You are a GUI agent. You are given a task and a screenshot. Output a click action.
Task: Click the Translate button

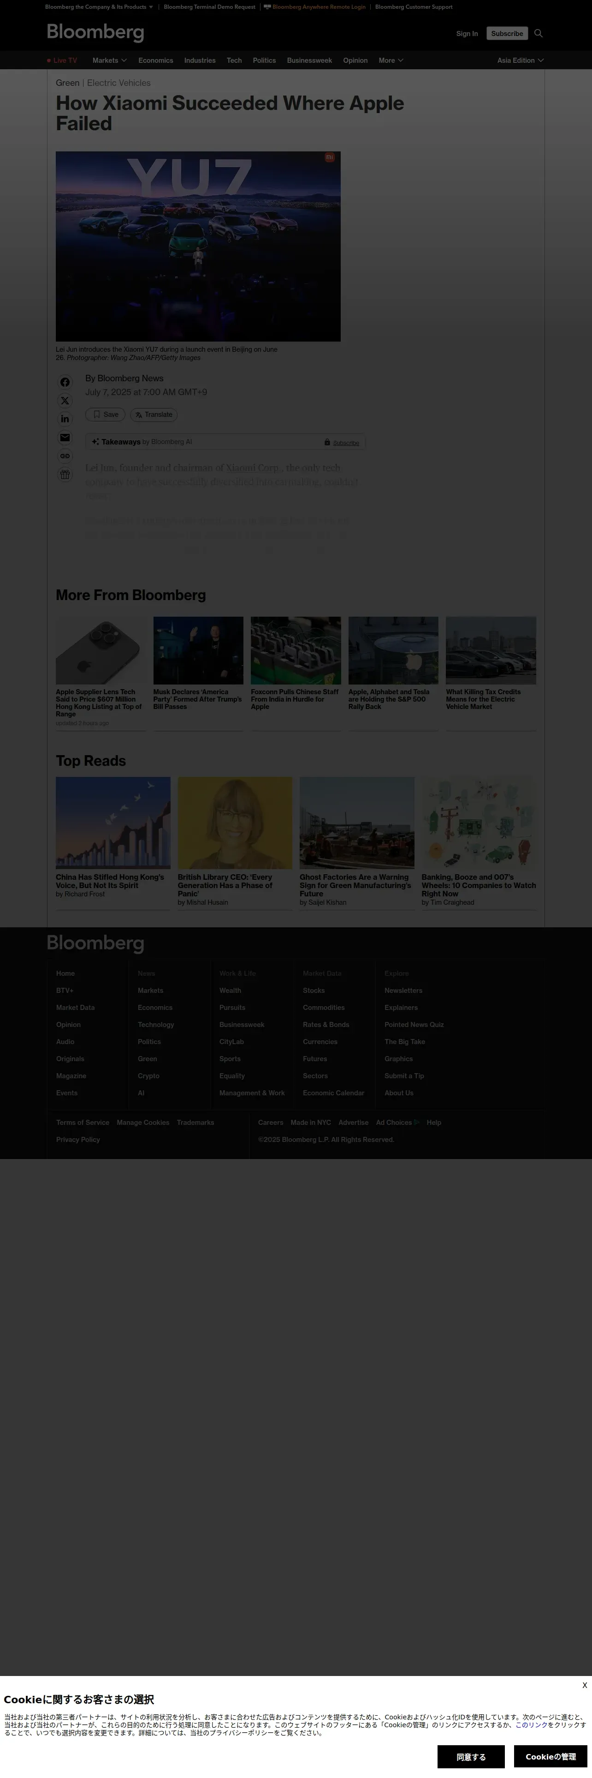click(154, 415)
